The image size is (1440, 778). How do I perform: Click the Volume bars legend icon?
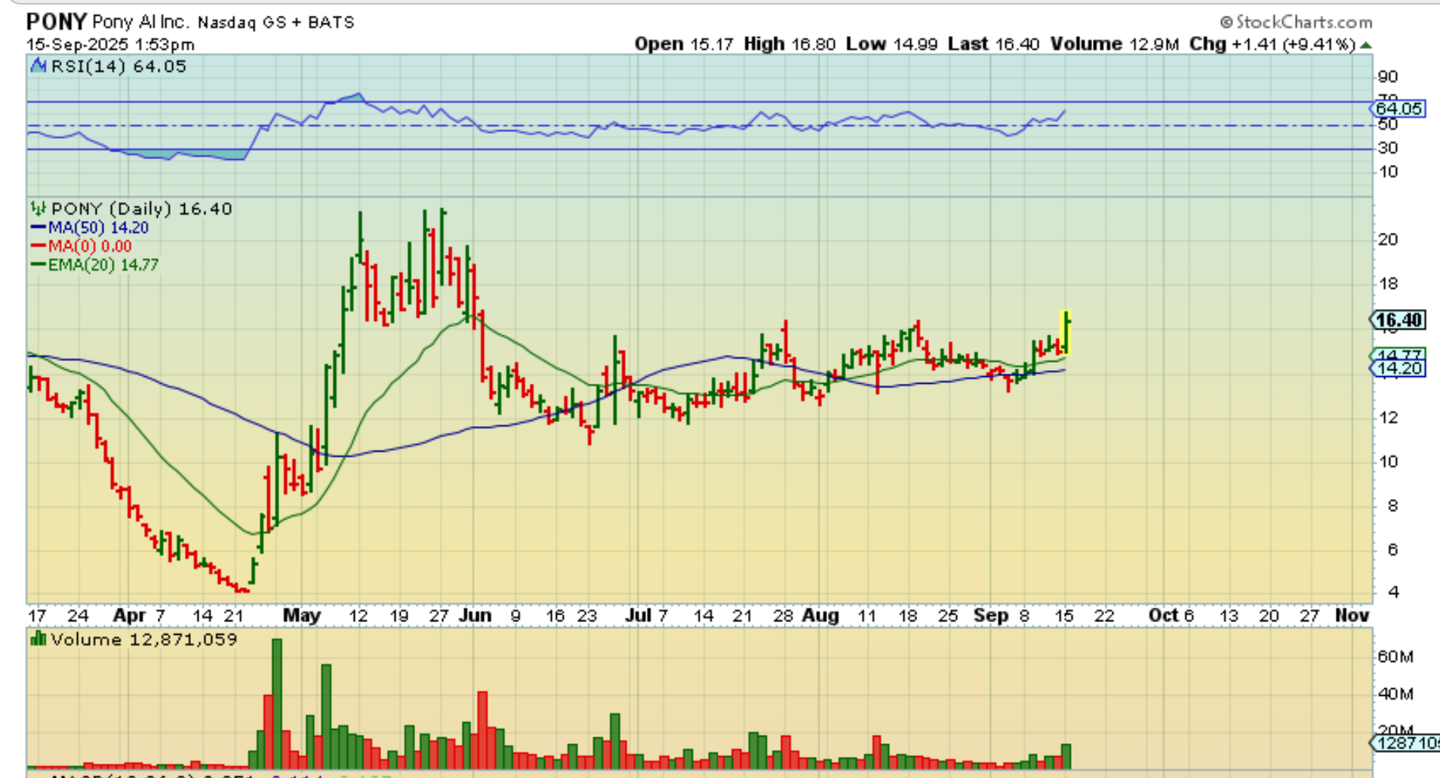click(x=38, y=639)
